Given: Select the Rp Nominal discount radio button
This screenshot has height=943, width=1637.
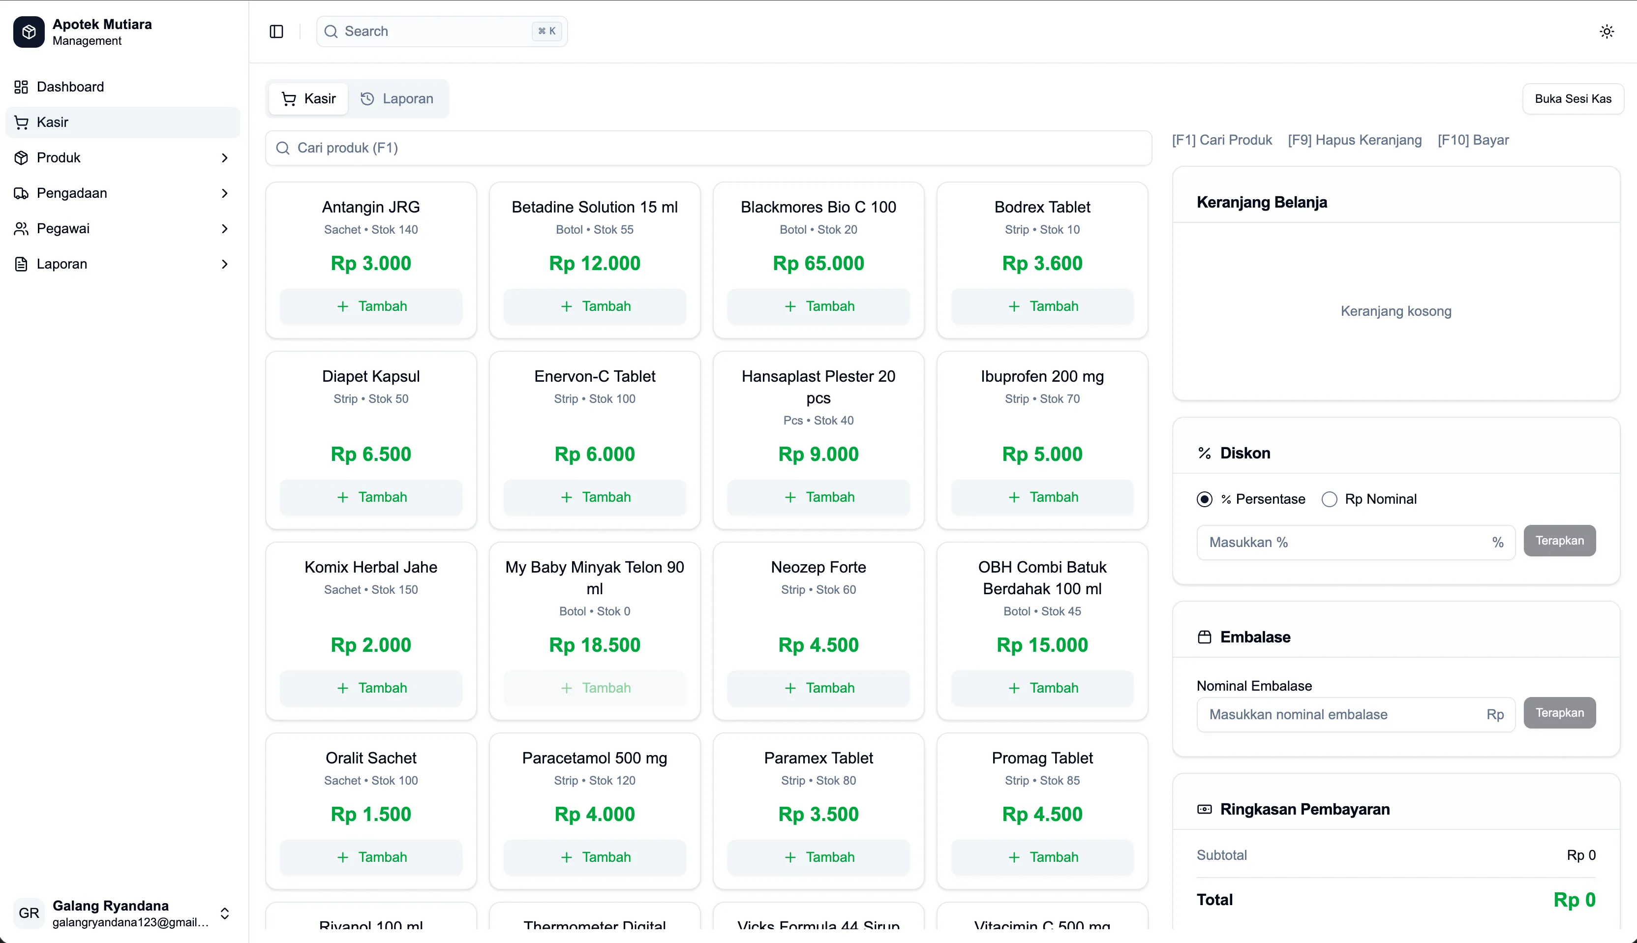Looking at the screenshot, I should point(1330,499).
